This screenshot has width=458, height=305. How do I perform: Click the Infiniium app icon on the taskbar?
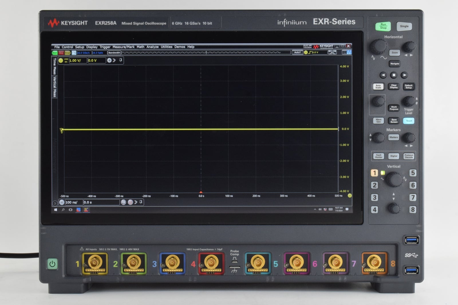coord(86,210)
